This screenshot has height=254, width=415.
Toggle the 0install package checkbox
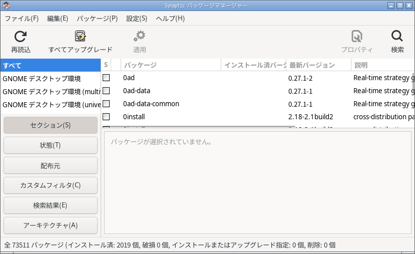[106, 117]
